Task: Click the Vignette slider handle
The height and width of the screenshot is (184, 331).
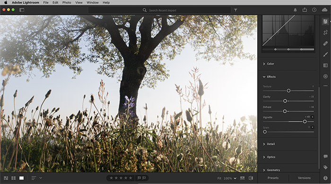Action: (x=305, y=121)
